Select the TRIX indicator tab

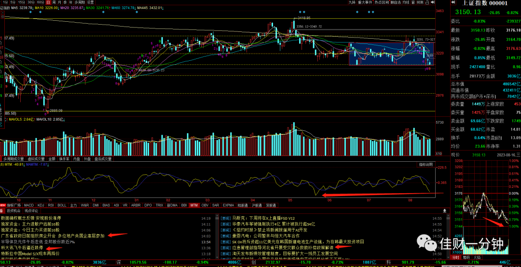(160, 205)
